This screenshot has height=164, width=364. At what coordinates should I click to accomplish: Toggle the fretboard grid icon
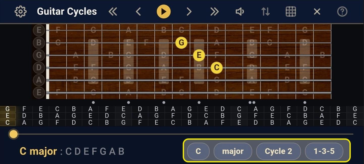291,12
